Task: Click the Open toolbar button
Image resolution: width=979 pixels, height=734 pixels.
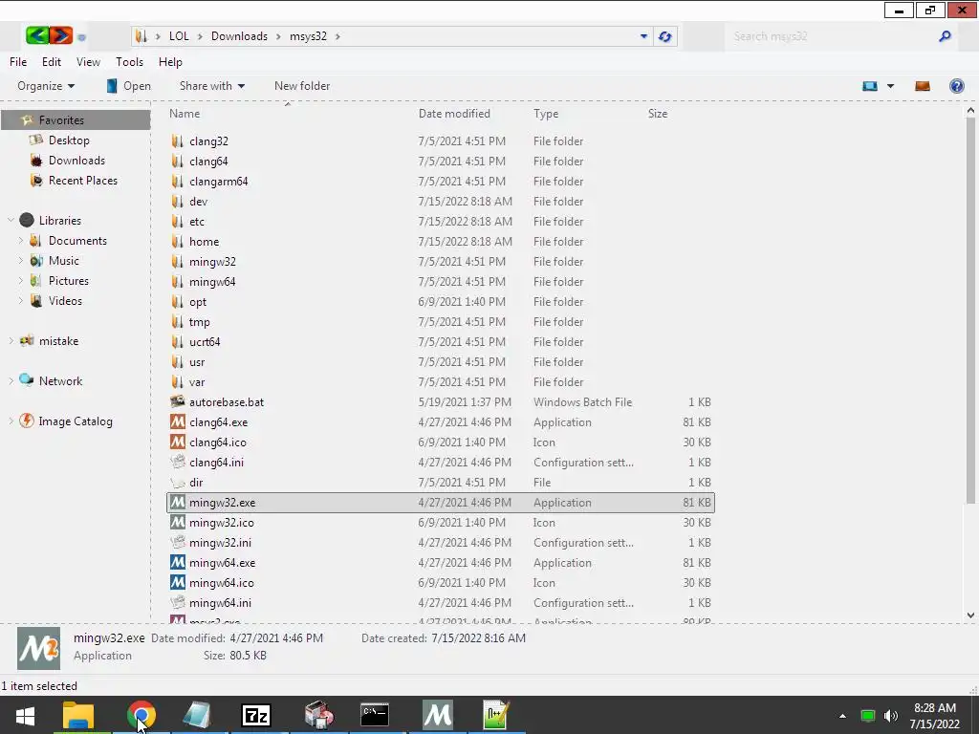Action: pos(128,86)
